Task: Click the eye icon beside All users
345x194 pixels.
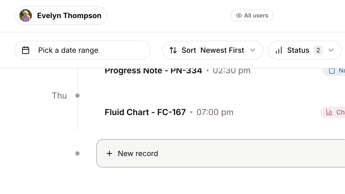Action: click(239, 16)
